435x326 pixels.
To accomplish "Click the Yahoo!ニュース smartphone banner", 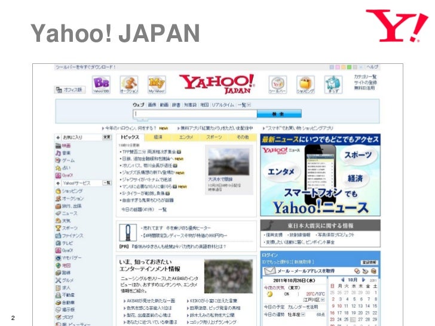I will coord(320,175).
